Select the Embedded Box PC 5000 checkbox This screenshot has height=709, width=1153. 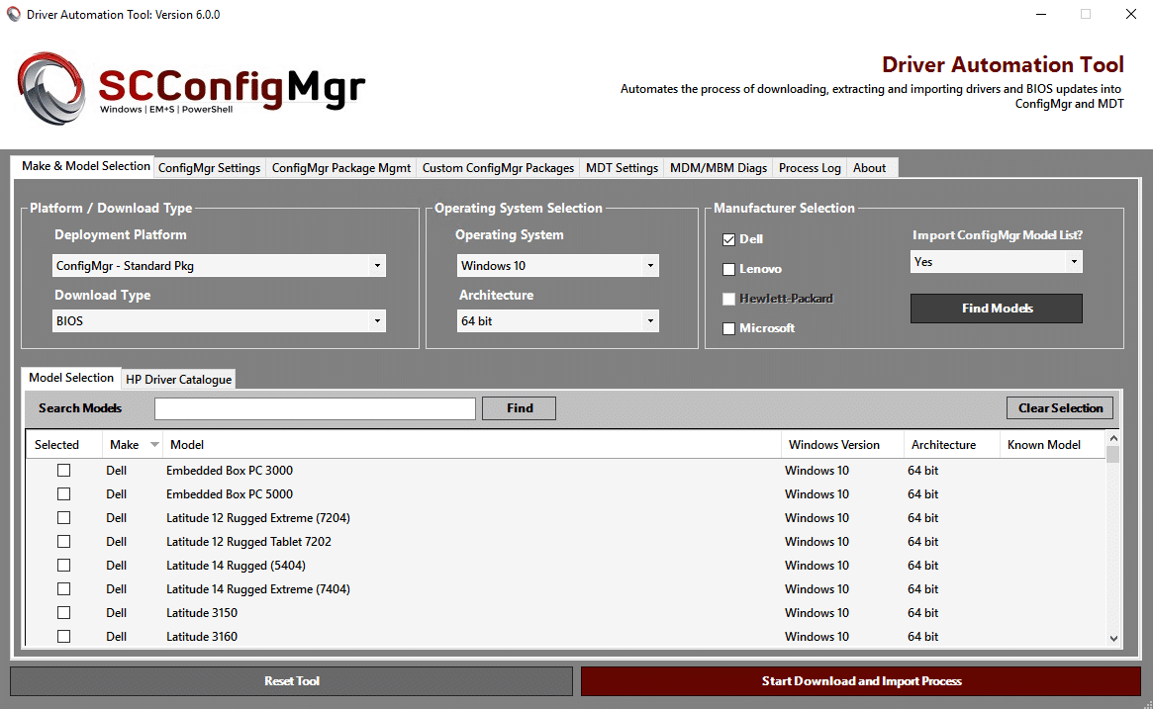(64, 493)
